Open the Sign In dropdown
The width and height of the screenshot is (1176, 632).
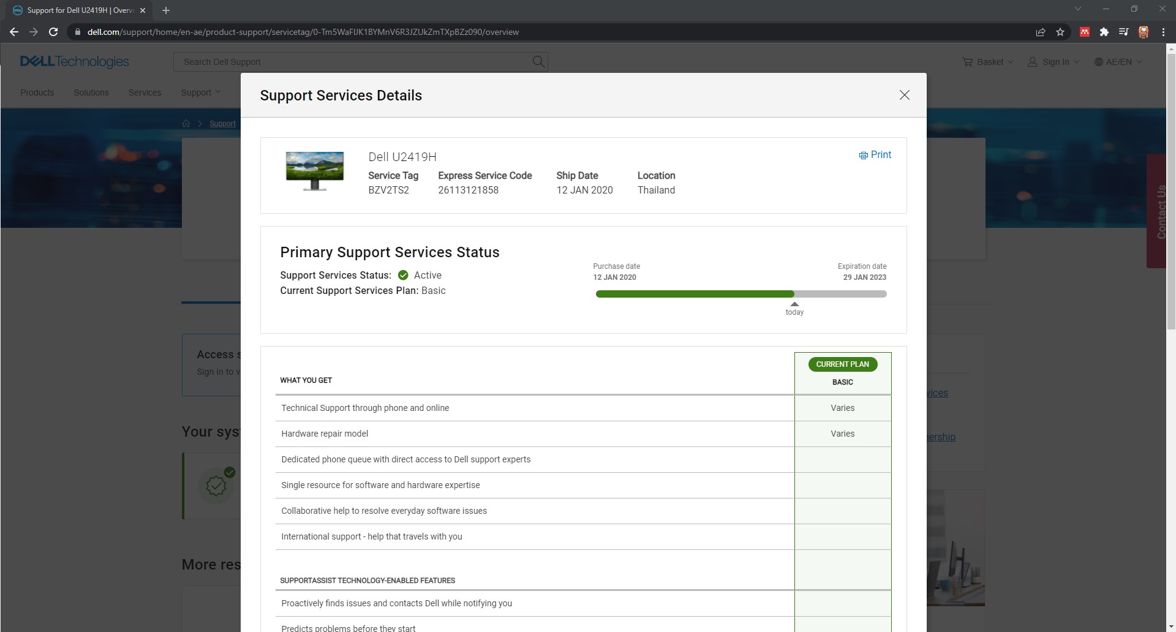point(1053,62)
